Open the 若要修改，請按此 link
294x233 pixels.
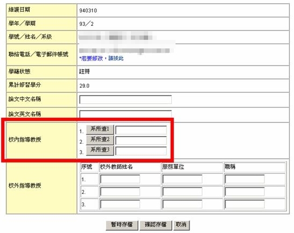[x=101, y=59]
